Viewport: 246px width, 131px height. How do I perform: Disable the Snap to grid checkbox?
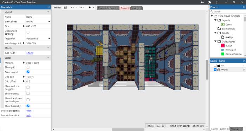[28, 72]
